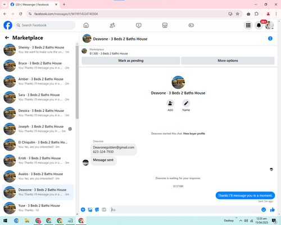Open the Home feed icon
The width and height of the screenshot is (281, 225).
coord(86,25)
